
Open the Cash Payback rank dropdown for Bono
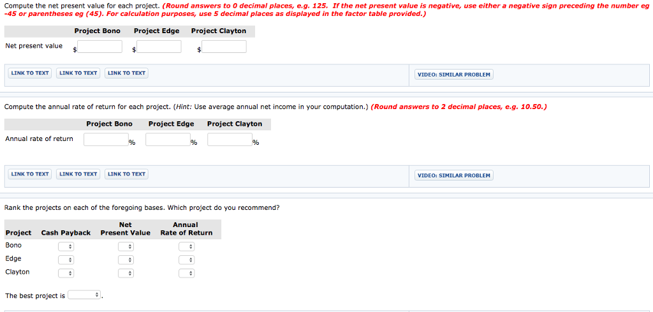66,246
